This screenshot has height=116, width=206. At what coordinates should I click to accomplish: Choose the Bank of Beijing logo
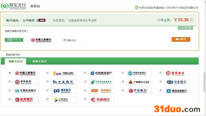pyautogui.click(x=26, y=100)
